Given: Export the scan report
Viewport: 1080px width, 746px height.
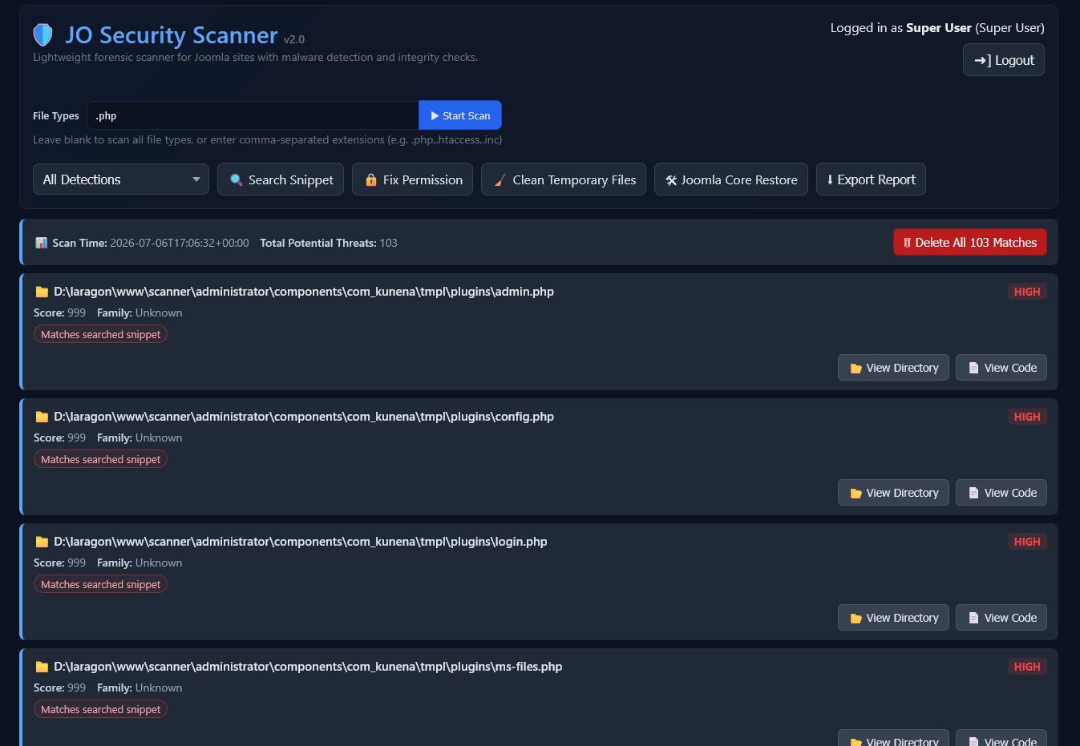Looking at the screenshot, I should [871, 179].
